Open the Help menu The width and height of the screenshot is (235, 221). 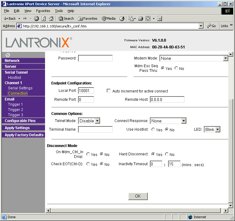tap(71, 11)
